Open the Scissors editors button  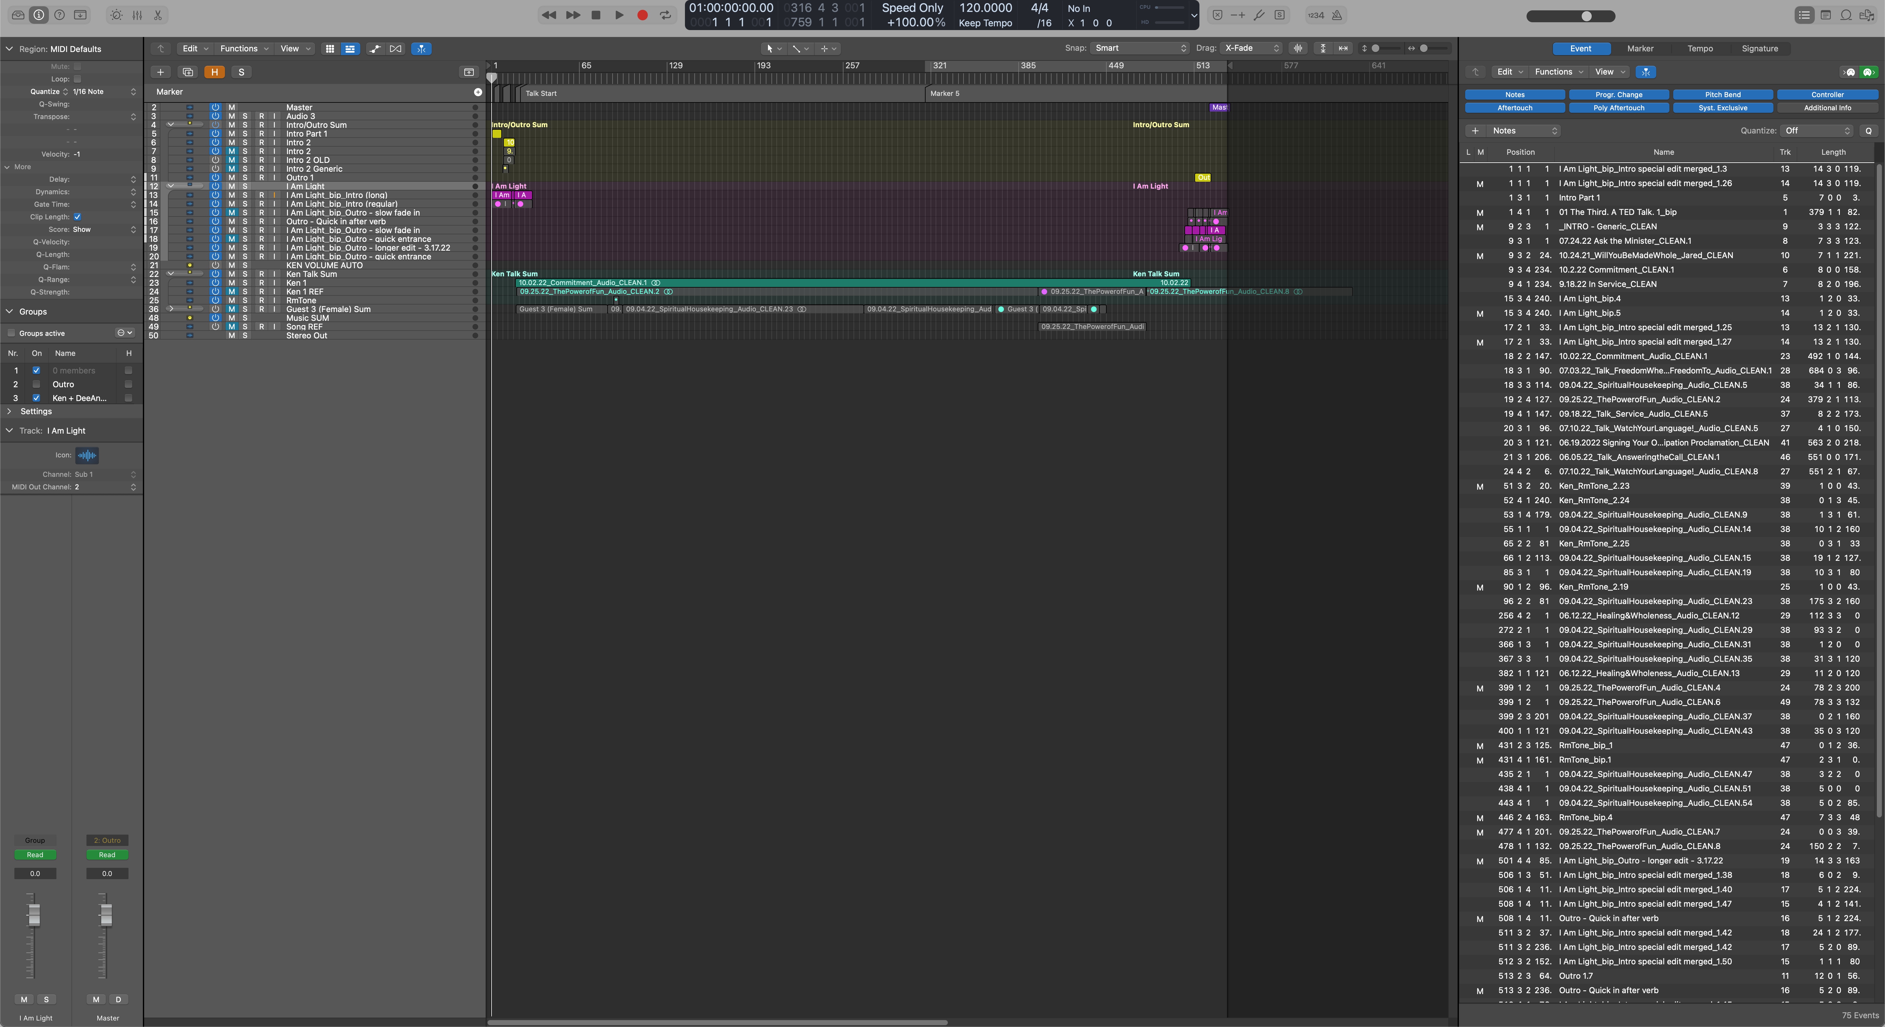(157, 15)
